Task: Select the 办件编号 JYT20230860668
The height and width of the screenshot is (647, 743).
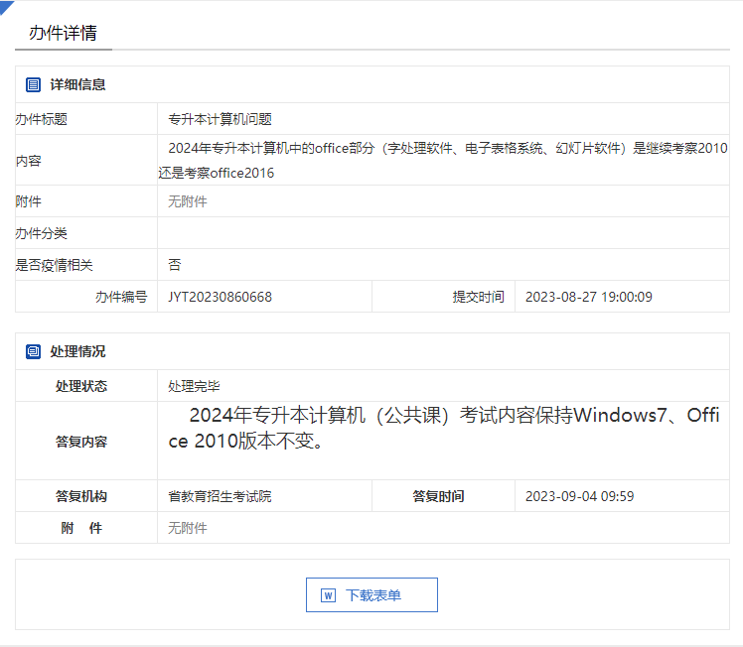Action: (x=220, y=297)
